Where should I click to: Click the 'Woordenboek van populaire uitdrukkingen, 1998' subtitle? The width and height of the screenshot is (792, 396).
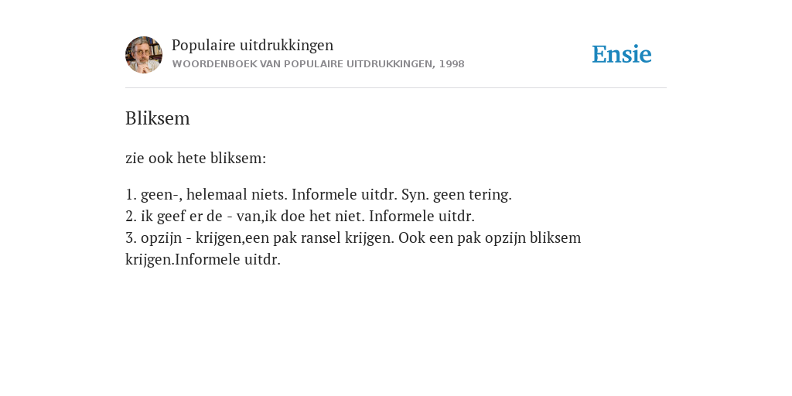coord(318,64)
